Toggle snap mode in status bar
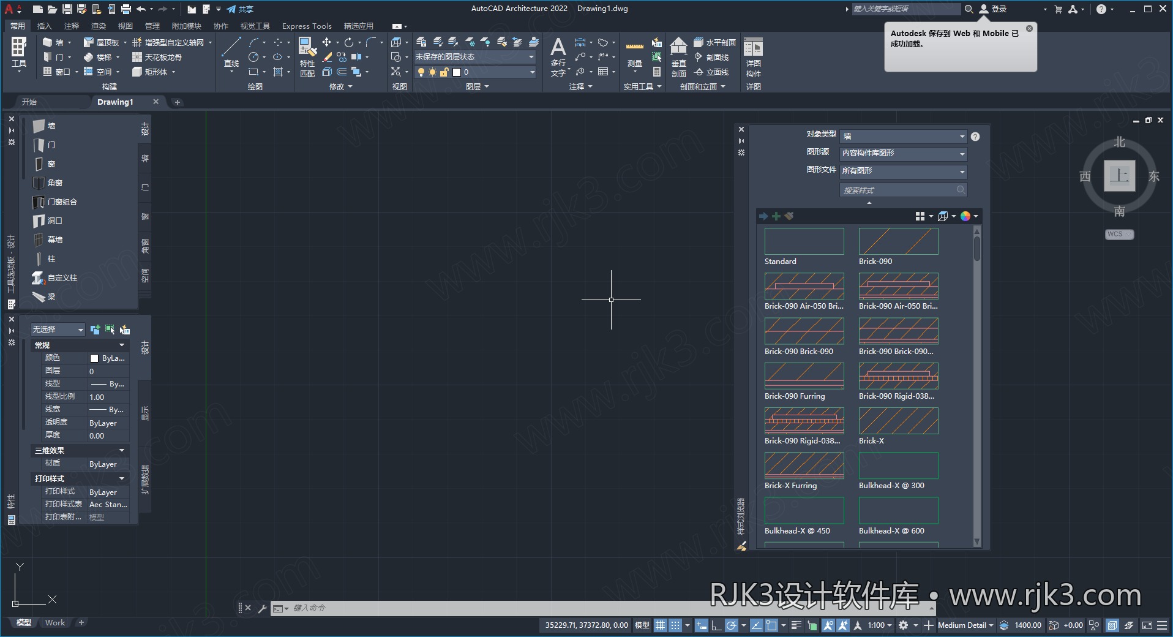This screenshot has width=1173, height=637. pyautogui.click(x=675, y=625)
